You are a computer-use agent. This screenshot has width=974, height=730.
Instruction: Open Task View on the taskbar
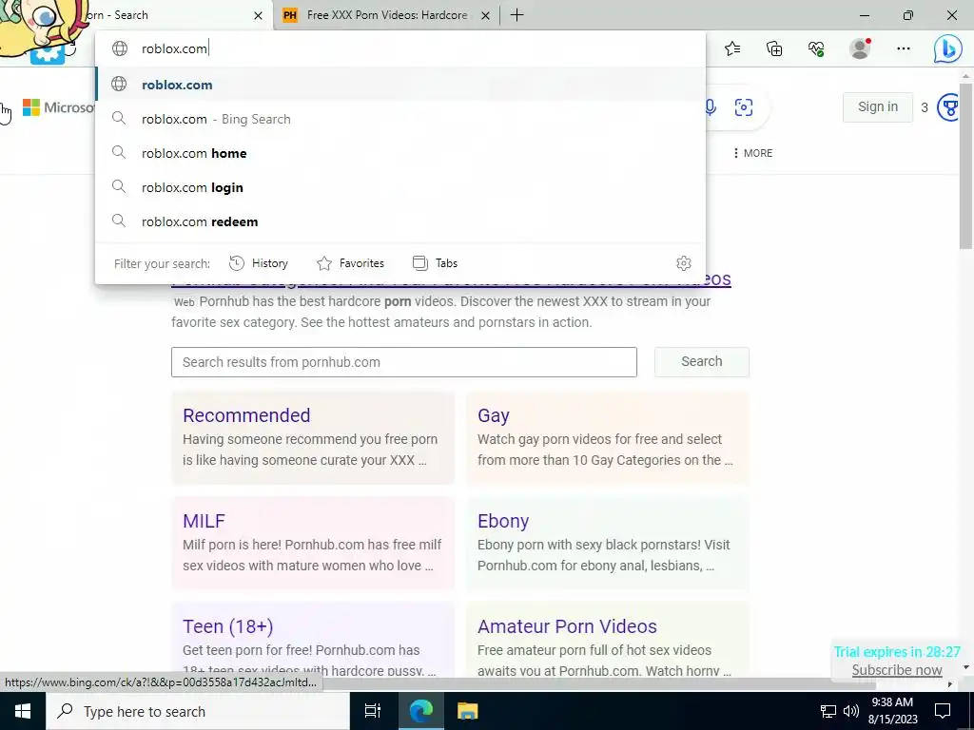(x=373, y=711)
